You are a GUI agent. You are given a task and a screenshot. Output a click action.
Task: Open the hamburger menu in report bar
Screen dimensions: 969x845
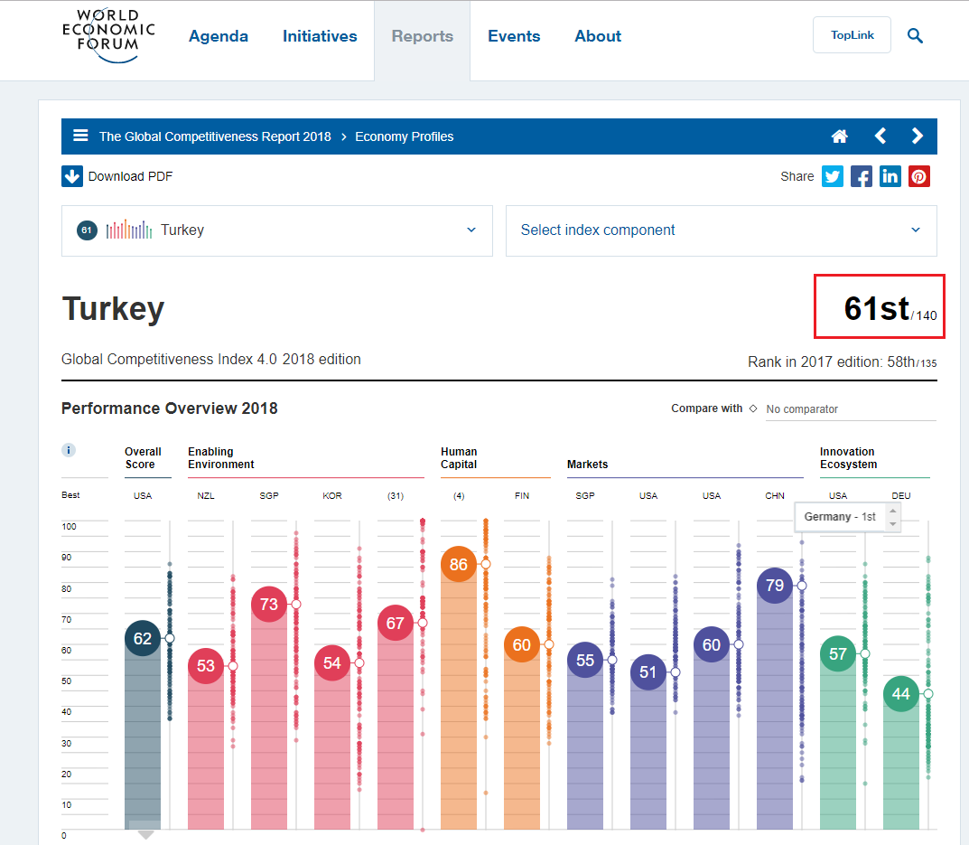click(80, 136)
